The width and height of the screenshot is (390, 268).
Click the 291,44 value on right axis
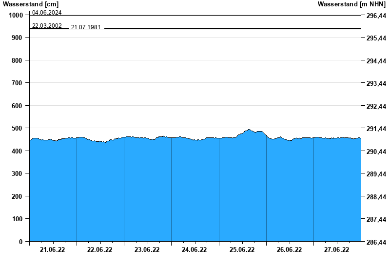(x=376, y=129)
